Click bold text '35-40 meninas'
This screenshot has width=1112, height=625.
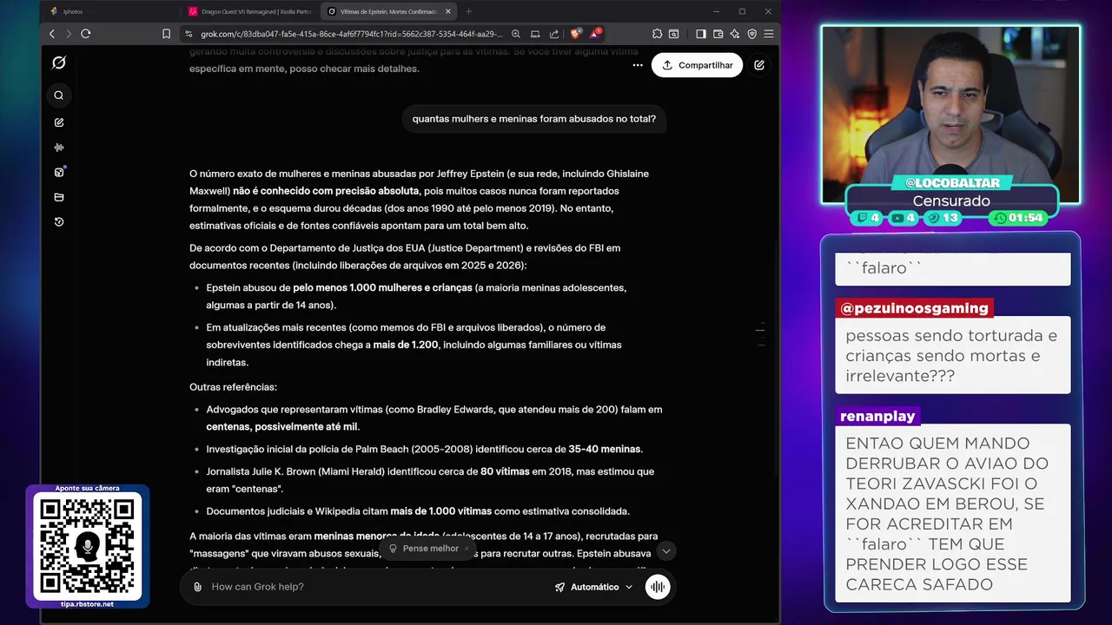605,449
